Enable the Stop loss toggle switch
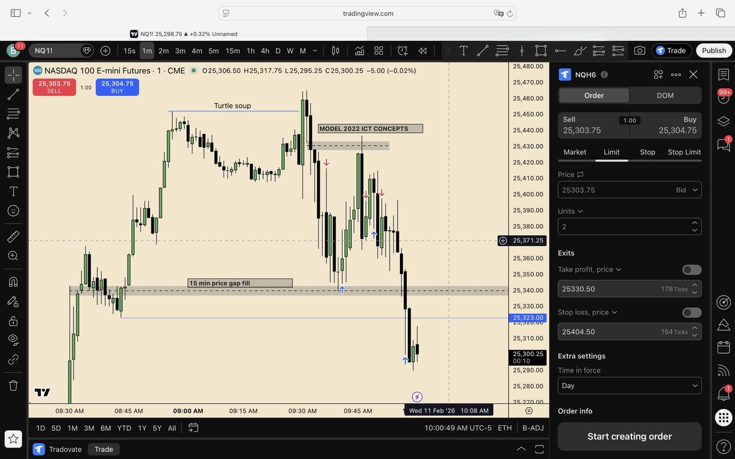 click(x=692, y=313)
